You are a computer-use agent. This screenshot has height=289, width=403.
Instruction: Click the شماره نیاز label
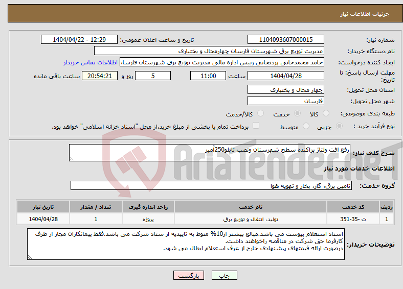click(x=380, y=40)
